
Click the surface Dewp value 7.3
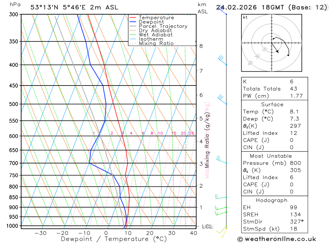click(x=294, y=119)
